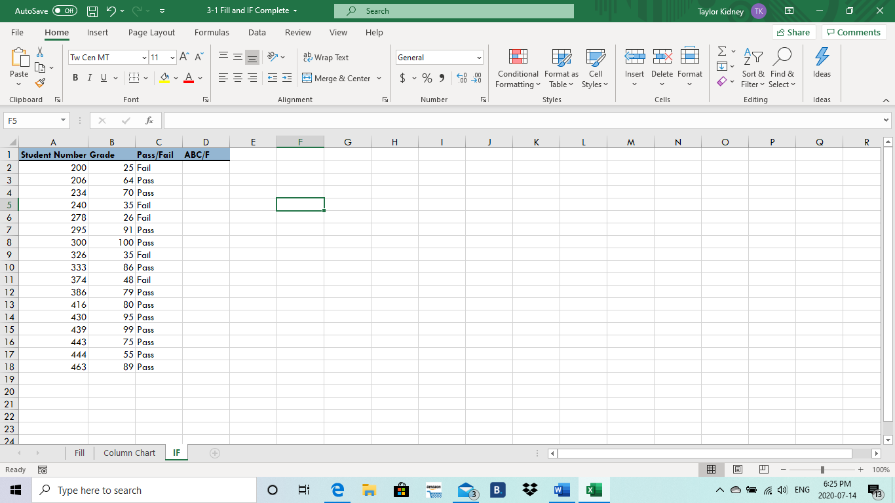Viewport: 895px width, 503px height.
Task: Open the Ideas pane
Action: click(x=822, y=64)
